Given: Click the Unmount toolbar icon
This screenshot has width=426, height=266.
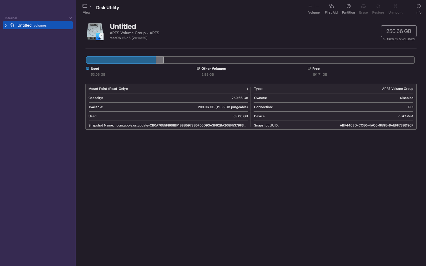Looking at the screenshot, I should pos(395,6).
